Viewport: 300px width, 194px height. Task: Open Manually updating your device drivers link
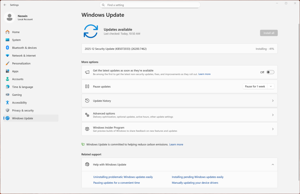195,183
